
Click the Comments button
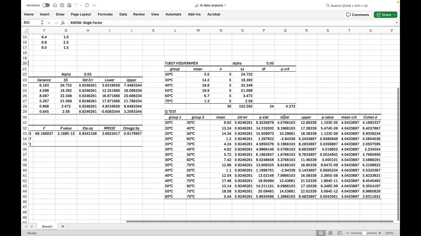coord(358,15)
